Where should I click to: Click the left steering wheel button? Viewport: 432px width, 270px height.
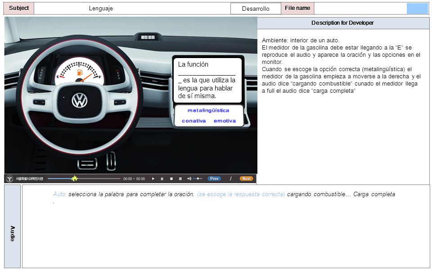tap(39, 103)
